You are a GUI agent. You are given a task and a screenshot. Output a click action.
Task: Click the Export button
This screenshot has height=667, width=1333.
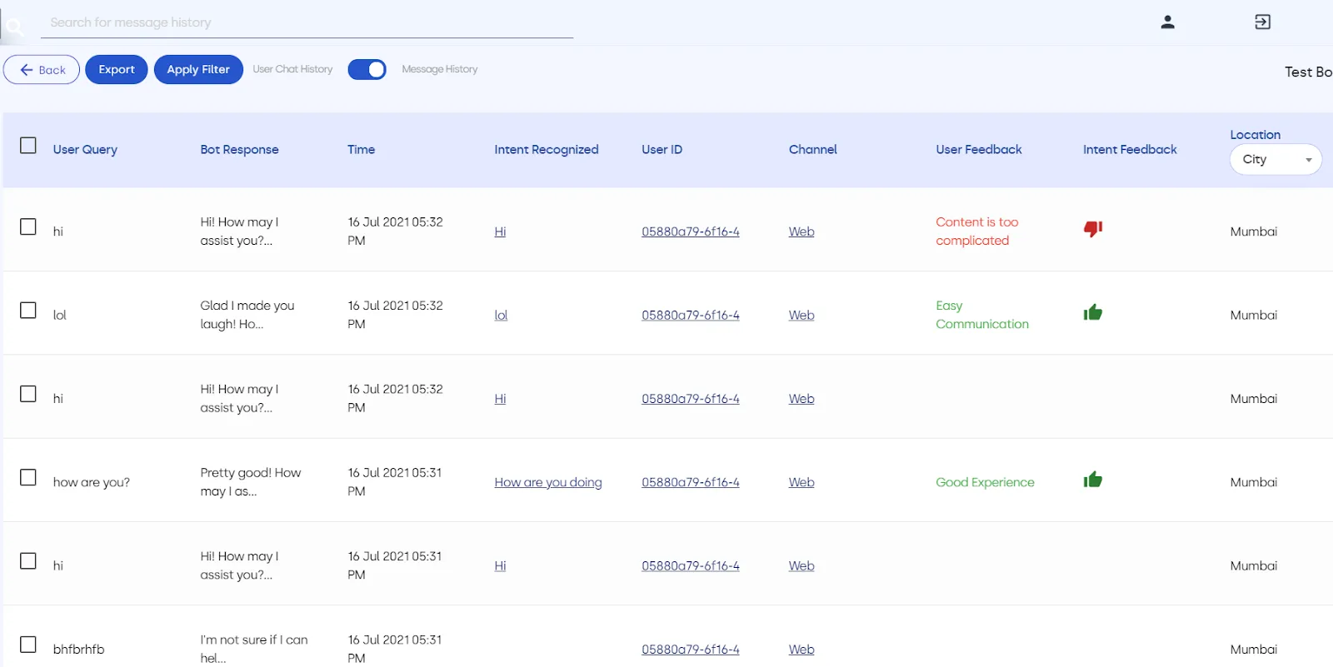(x=117, y=70)
